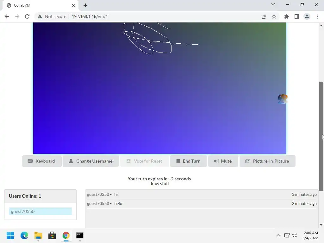Open the Windows Start menu
This screenshot has width=324, height=243.
[x=10, y=235]
